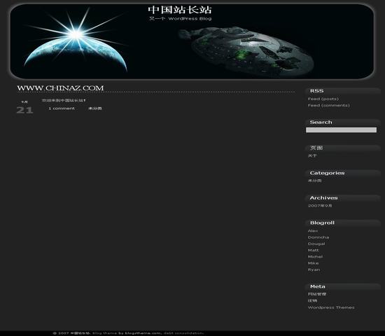Click the 'RSS' sidebar heading
The height and width of the screenshot is (336, 385).
click(316, 91)
